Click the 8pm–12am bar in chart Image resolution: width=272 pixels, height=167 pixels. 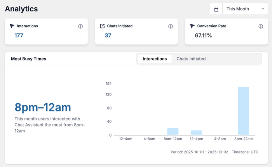coord(243,111)
